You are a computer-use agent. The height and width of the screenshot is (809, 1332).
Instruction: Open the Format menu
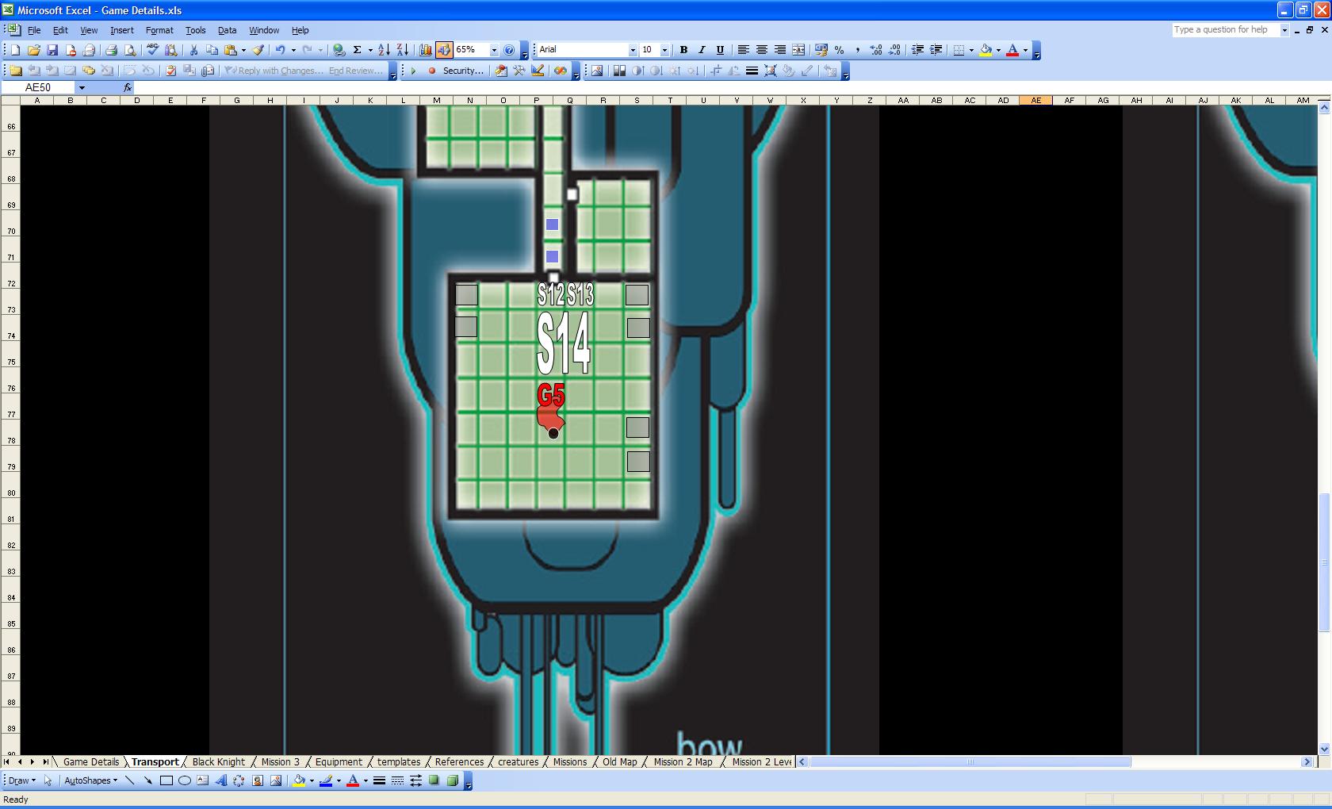pos(159,30)
